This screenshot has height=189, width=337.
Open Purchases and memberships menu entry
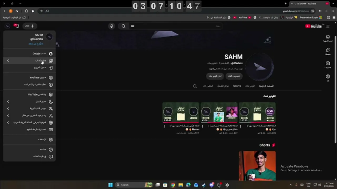pyautogui.click(x=29, y=85)
